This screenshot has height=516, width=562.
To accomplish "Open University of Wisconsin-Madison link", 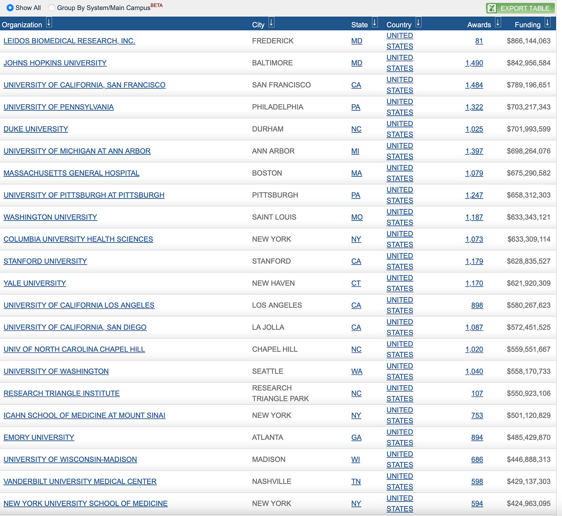I will [x=70, y=460].
